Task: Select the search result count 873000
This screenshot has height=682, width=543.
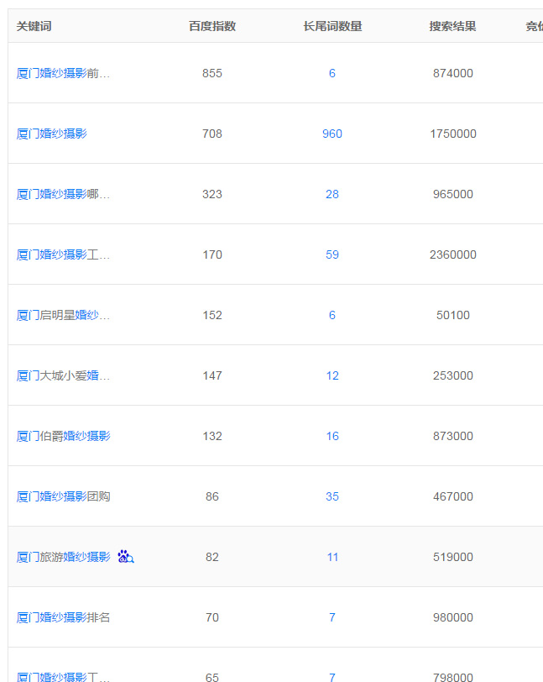Action: tap(453, 436)
